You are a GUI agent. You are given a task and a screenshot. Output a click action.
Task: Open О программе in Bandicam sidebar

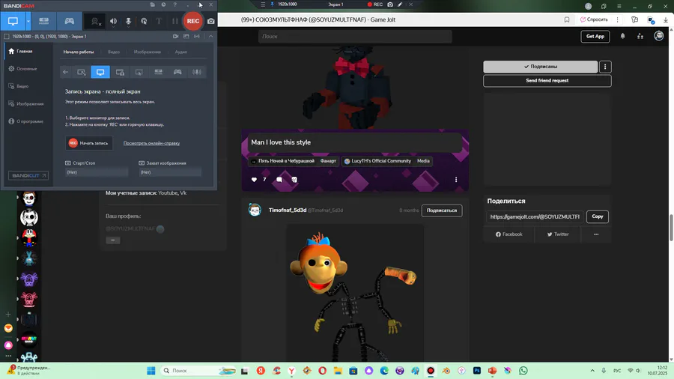point(28,121)
